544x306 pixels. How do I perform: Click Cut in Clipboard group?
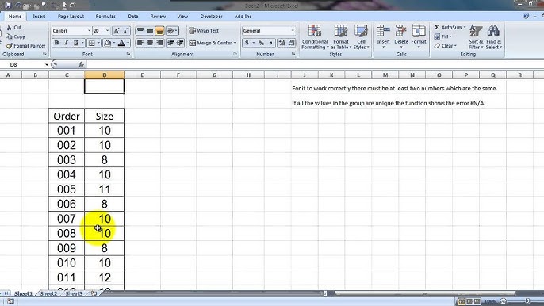[x=14, y=27]
